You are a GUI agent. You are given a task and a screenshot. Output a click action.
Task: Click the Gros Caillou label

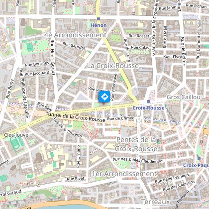(x=184, y=97)
